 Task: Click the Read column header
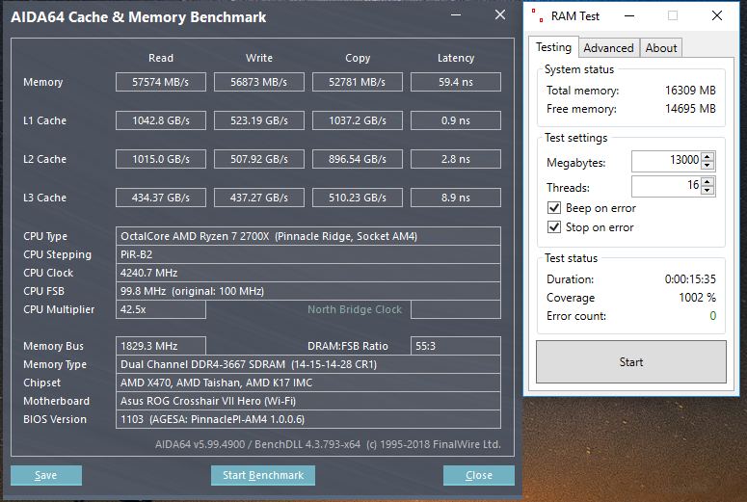click(x=161, y=58)
